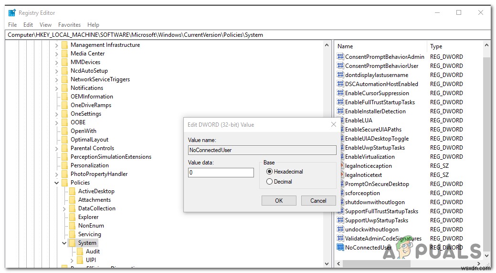
Task: Click the Registry Editor app icon in title bar
Action: 12,13
